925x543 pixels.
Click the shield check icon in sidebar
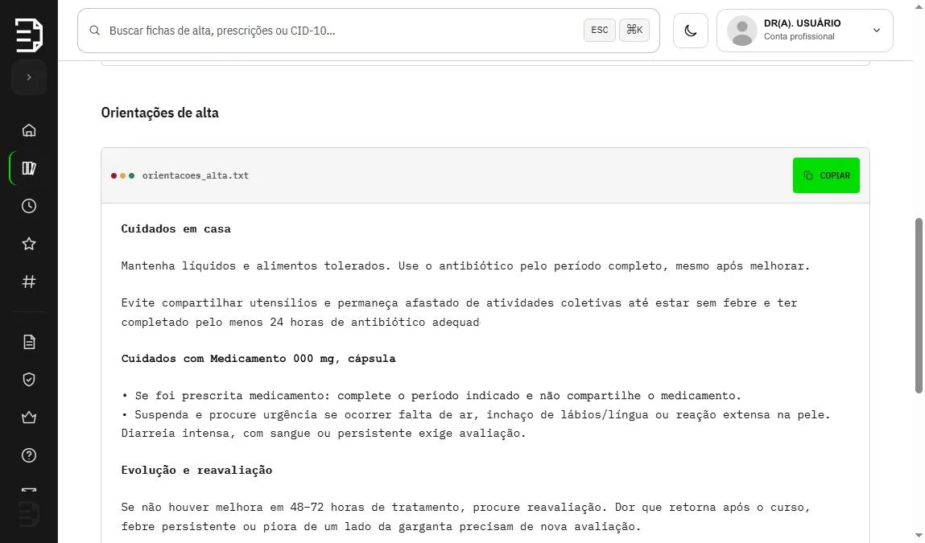(29, 380)
